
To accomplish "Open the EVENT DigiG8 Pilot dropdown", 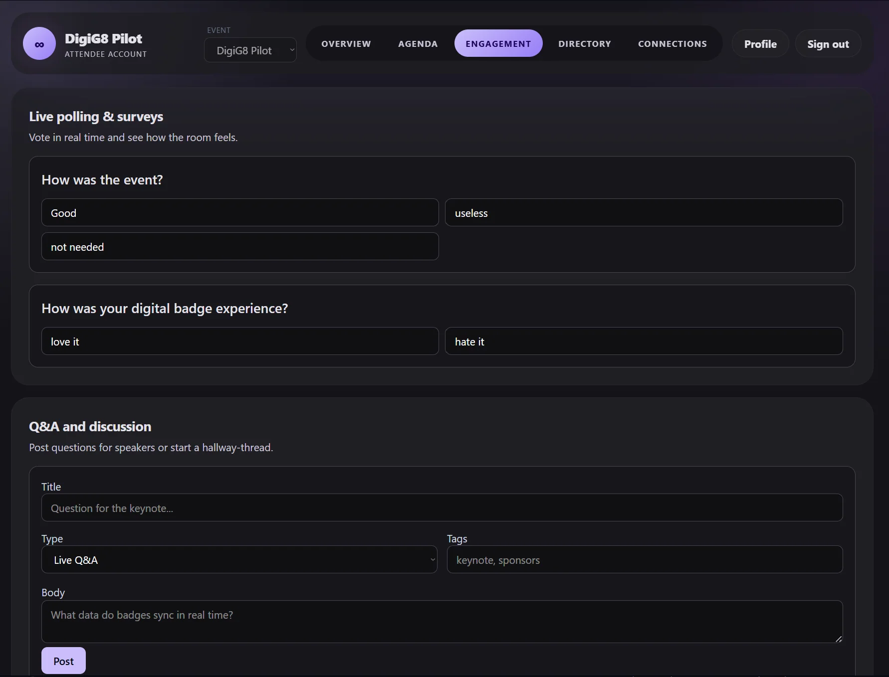I will tap(250, 50).
